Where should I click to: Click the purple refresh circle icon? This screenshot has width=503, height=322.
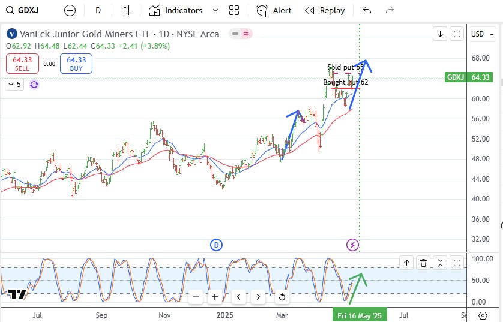pyautogui.click(x=34, y=85)
